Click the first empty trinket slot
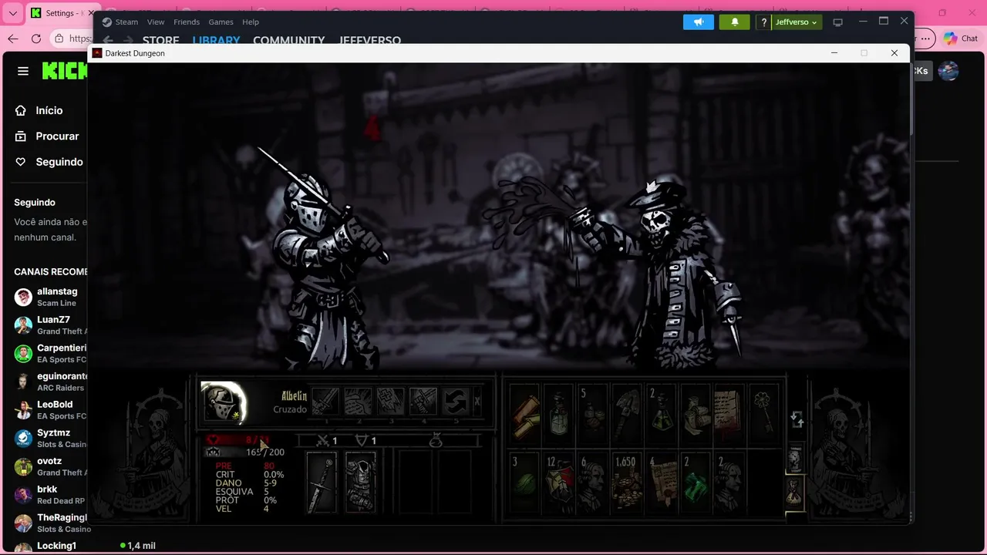This screenshot has height=555, width=987. point(416,483)
